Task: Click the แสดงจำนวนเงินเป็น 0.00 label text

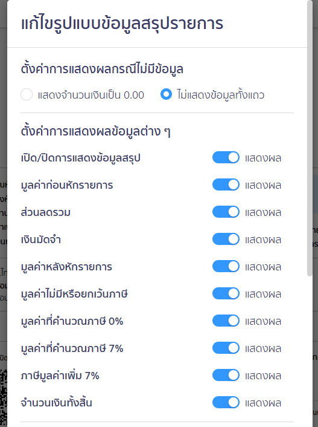Action: click(91, 95)
